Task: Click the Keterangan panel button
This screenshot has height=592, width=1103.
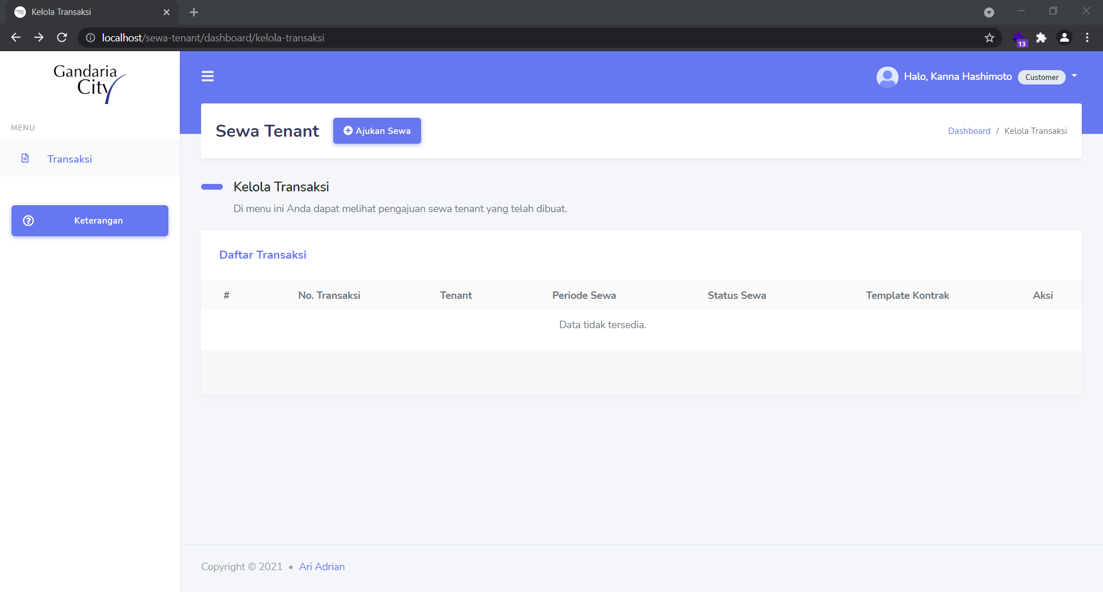Action: coord(90,220)
